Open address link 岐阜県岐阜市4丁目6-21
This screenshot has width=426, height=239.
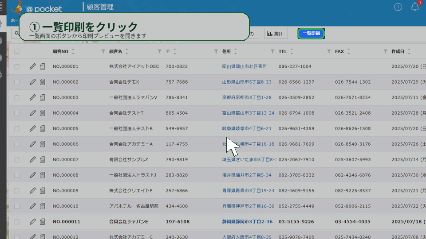pos(247,128)
